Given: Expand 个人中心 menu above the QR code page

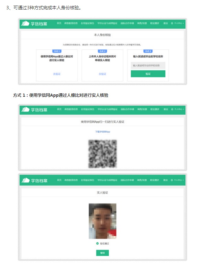Looking at the screenshot, I should (x=177, y=109).
